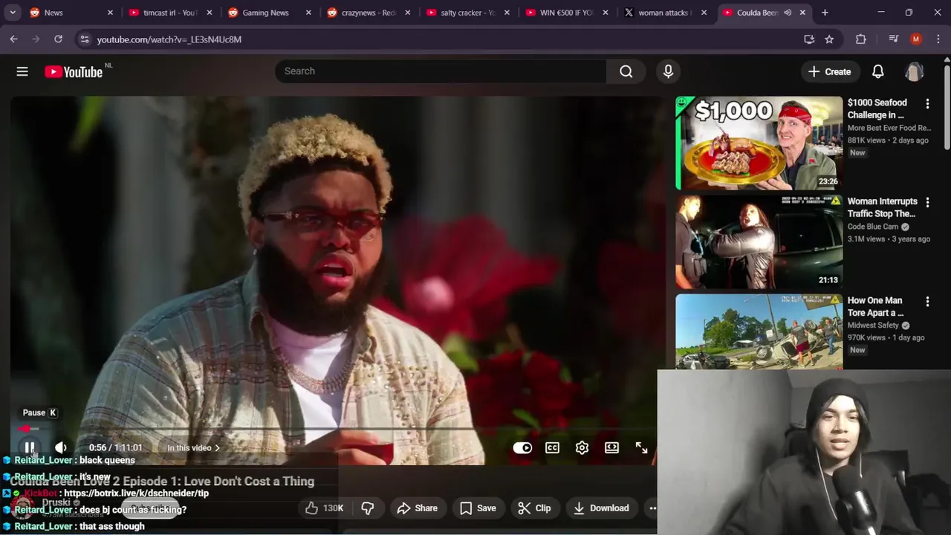Visit the Midwest Safety channel name
The width and height of the screenshot is (951, 535).
tap(873, 325)
